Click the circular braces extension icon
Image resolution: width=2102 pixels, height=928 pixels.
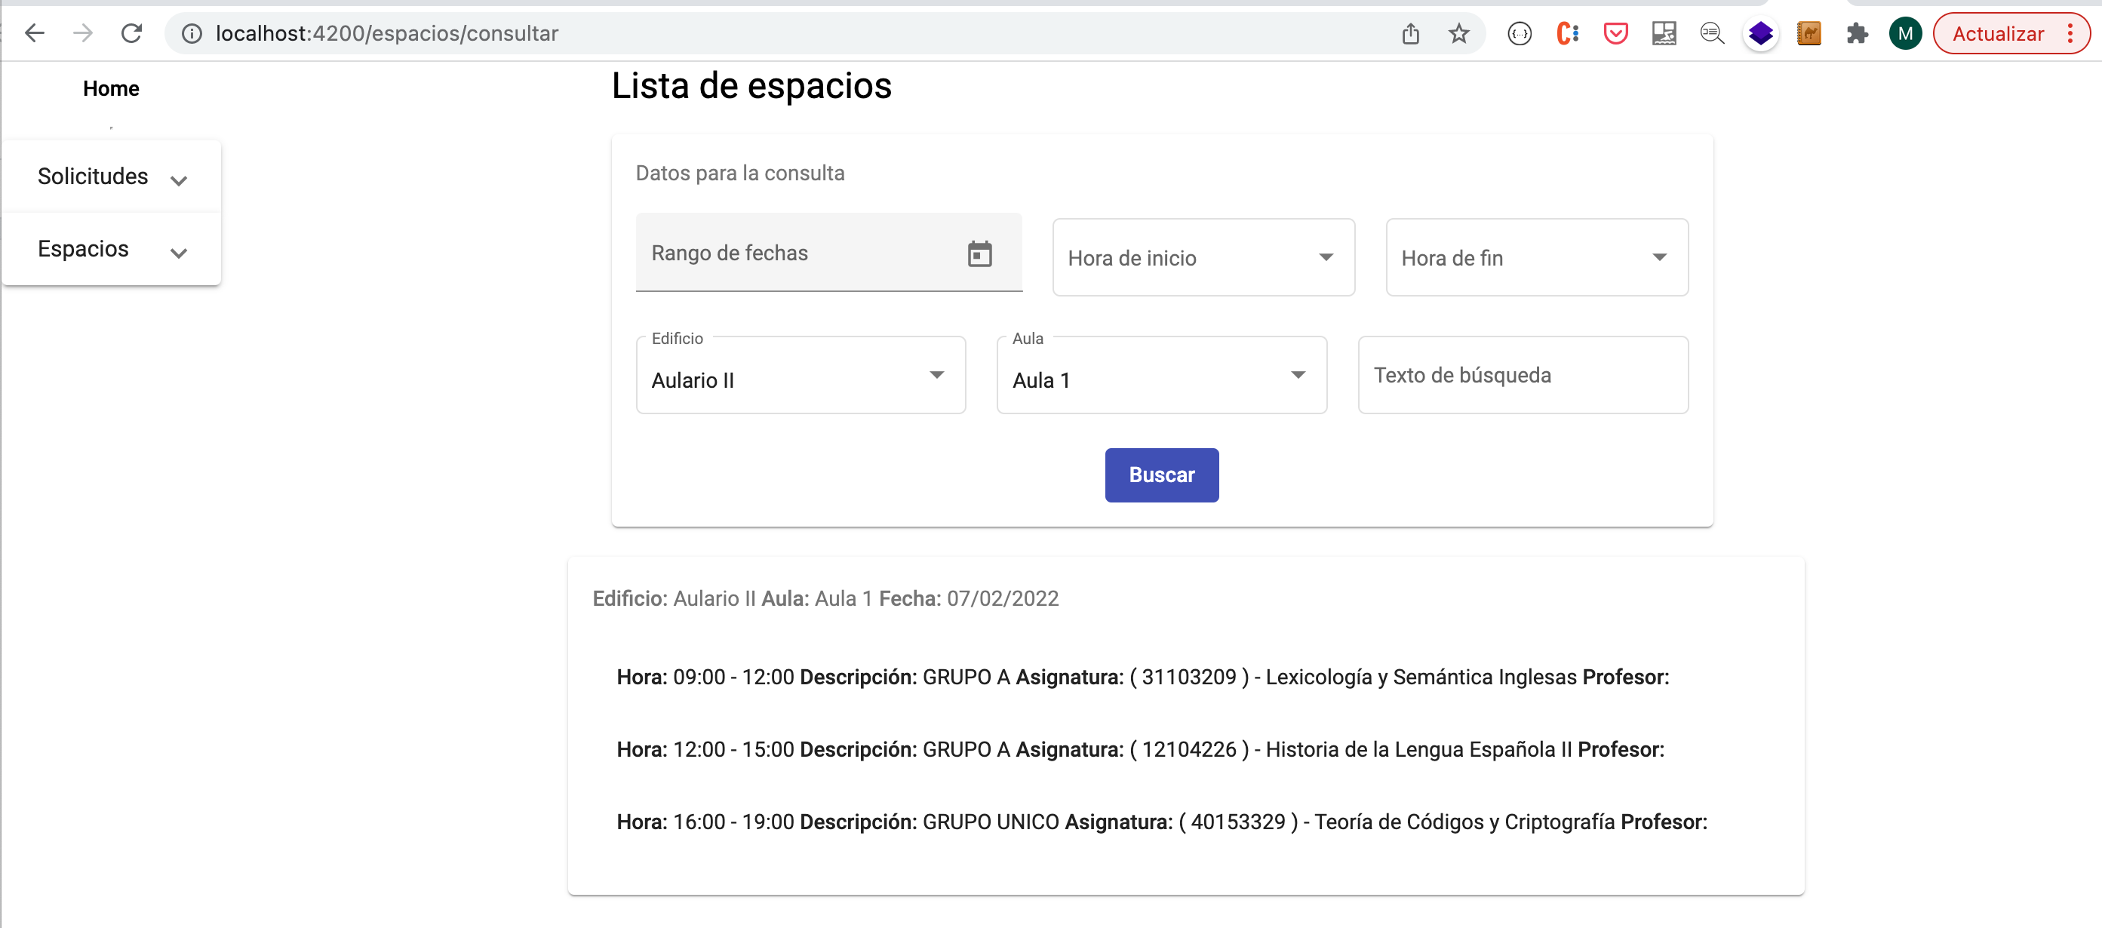1520,33
